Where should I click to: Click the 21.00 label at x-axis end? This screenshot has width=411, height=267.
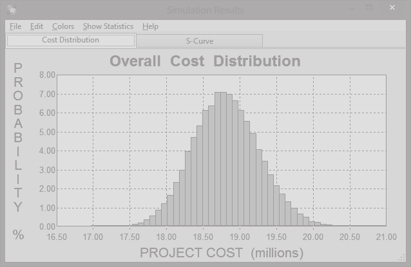pos(386,237)
